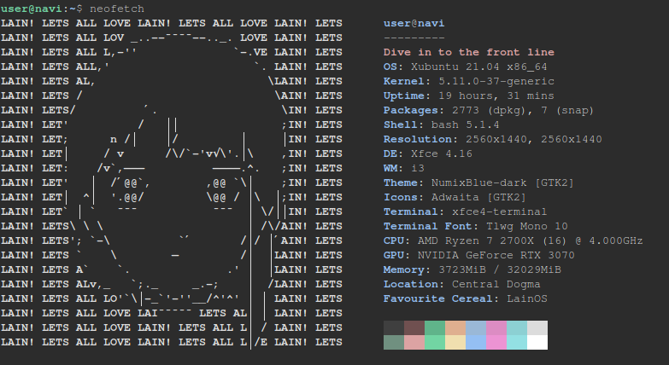Click the bottom-row magenta pink block
Image resolution: width=669 pixels, height=365 pixels.
(x=496, y=343)
